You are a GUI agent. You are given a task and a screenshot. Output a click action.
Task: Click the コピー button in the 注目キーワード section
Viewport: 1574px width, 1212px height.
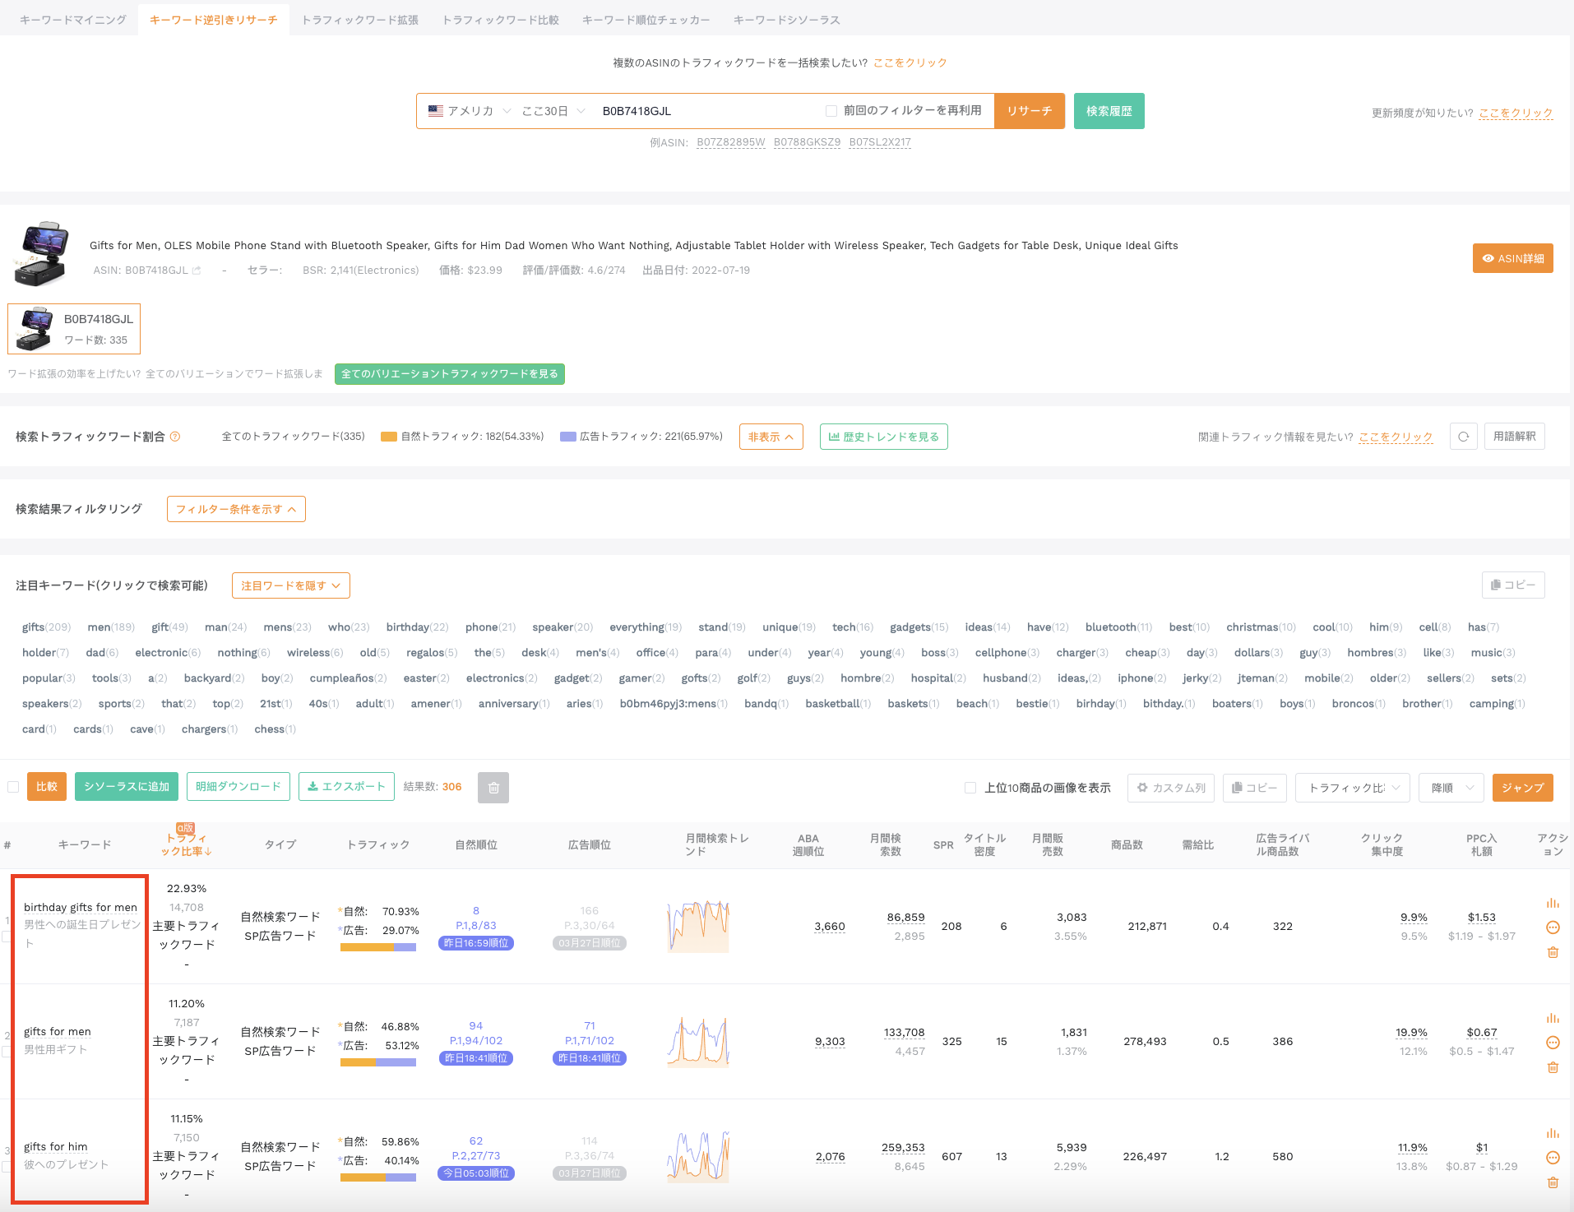pyautogui.click(x=1513, y=585)
